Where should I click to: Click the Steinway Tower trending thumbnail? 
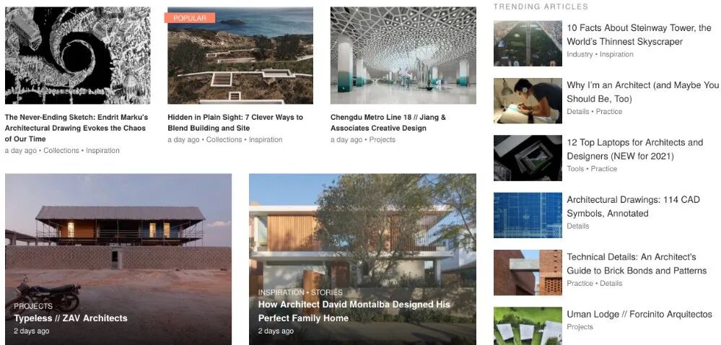(x=528, y=43)
